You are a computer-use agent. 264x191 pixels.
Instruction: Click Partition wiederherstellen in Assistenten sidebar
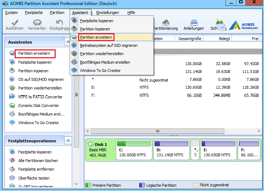[40, 88]
